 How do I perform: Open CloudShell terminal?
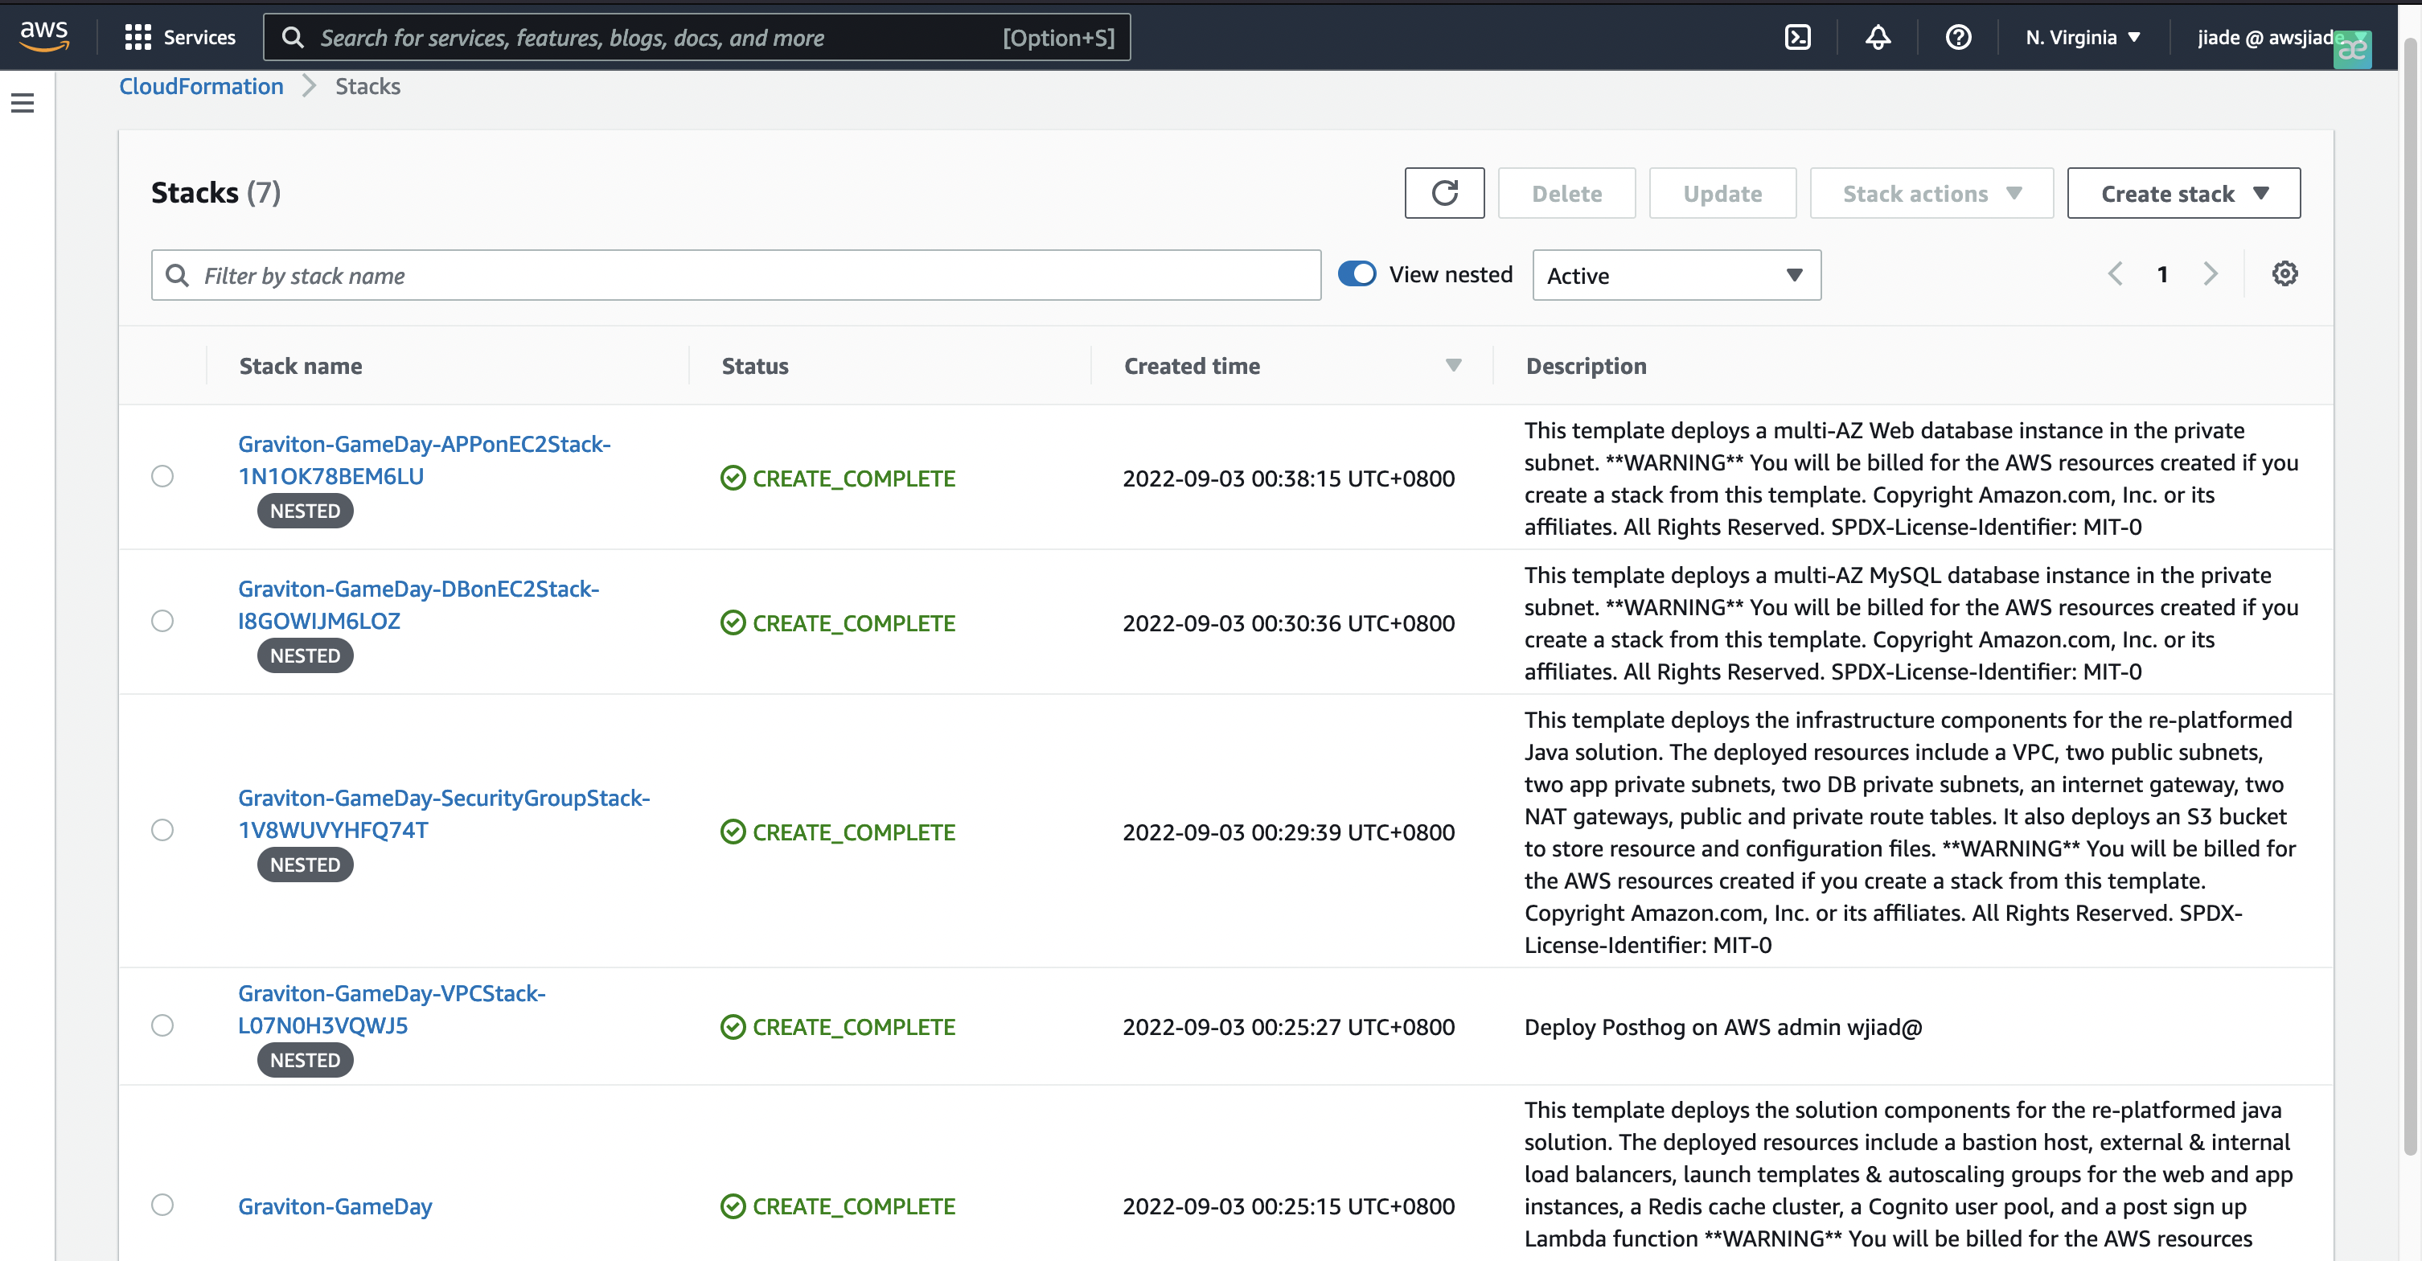(1798, 37)
